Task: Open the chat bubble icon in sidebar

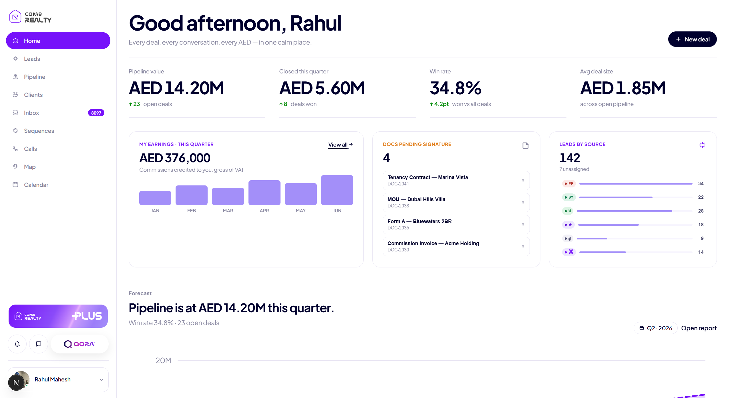Action: coord(39,344)
